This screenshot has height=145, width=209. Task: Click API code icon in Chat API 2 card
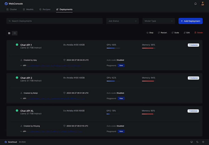click(x=21, y=98)
